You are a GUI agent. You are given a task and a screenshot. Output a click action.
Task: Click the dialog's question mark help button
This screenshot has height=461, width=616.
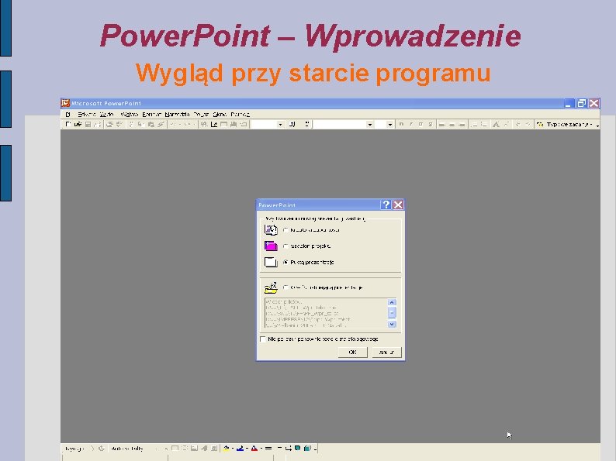coord(386,205)
